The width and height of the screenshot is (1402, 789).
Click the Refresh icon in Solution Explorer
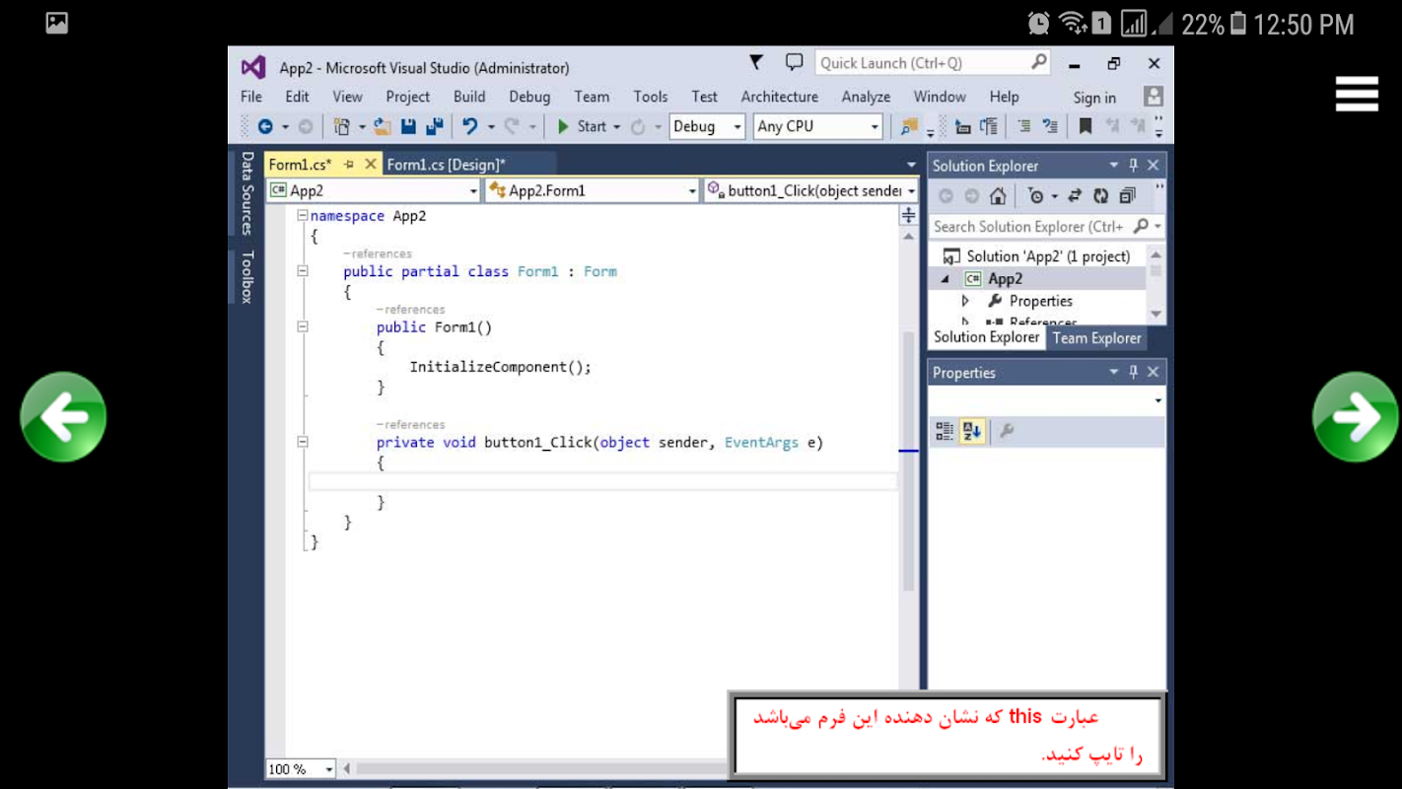1100,195
